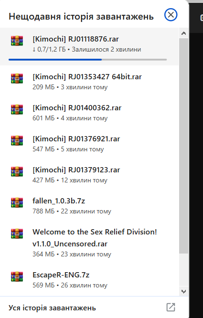Image resolution: width=203 pixels, height=318 pixels.
Task: Open the [Kimochi] RJ01379123.rar file
Action: 89,175
